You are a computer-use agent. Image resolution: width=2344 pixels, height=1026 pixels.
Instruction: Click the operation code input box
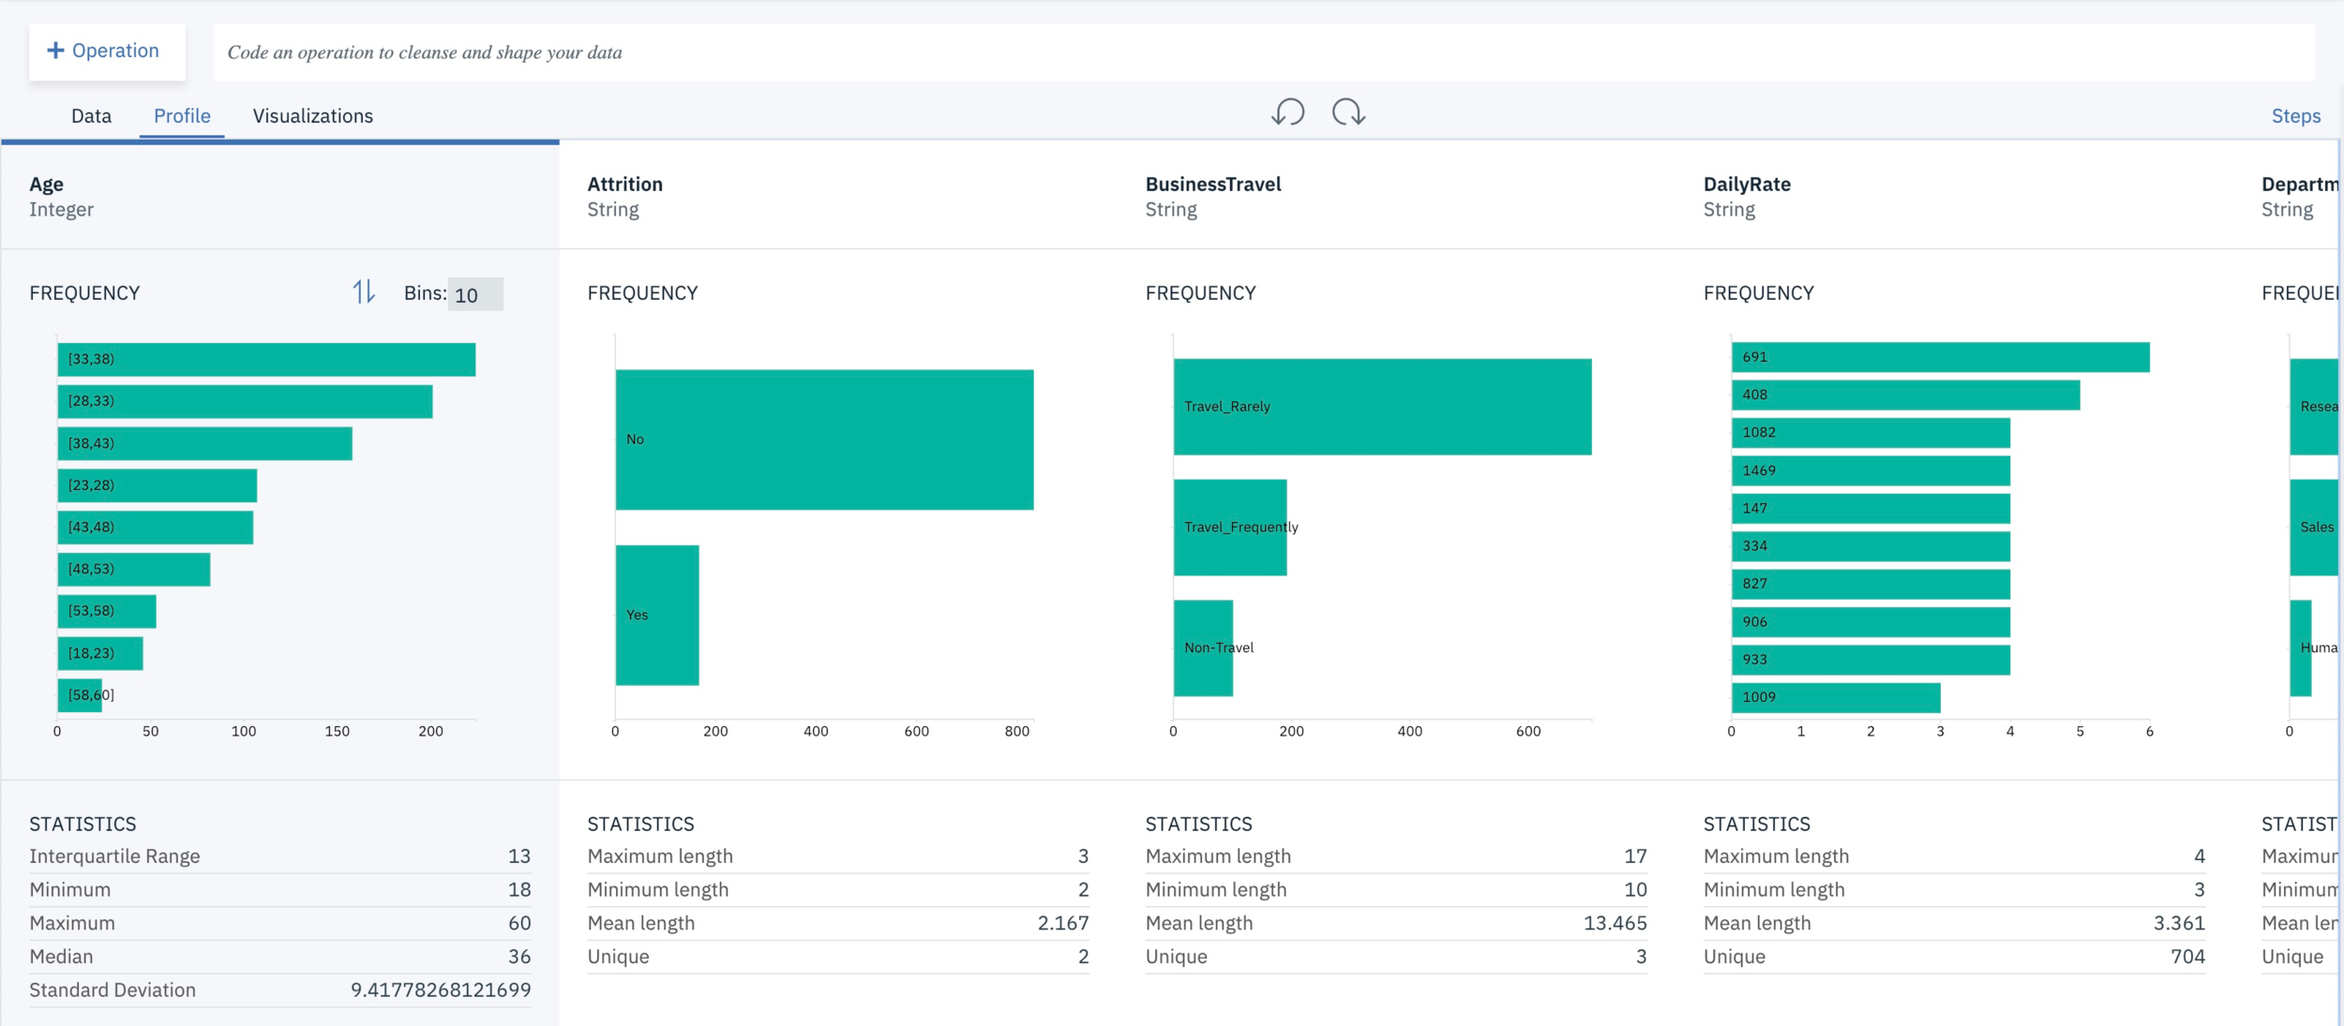pos(1262,52)
